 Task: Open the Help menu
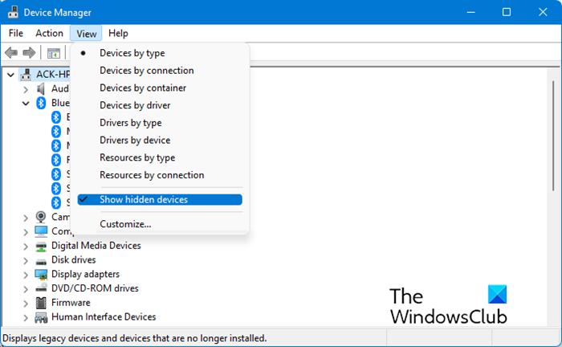[x=118, y=34]
